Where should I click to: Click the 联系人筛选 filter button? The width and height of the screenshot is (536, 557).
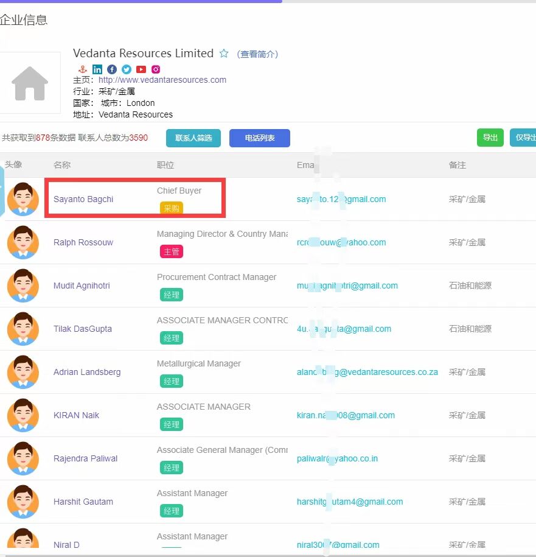(x=193, y=138)
